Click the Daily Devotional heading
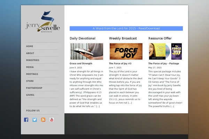 coord(83,39)
